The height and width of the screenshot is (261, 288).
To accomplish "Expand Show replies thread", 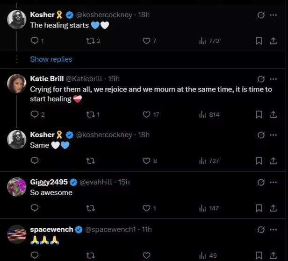I will tap(51, 59).
